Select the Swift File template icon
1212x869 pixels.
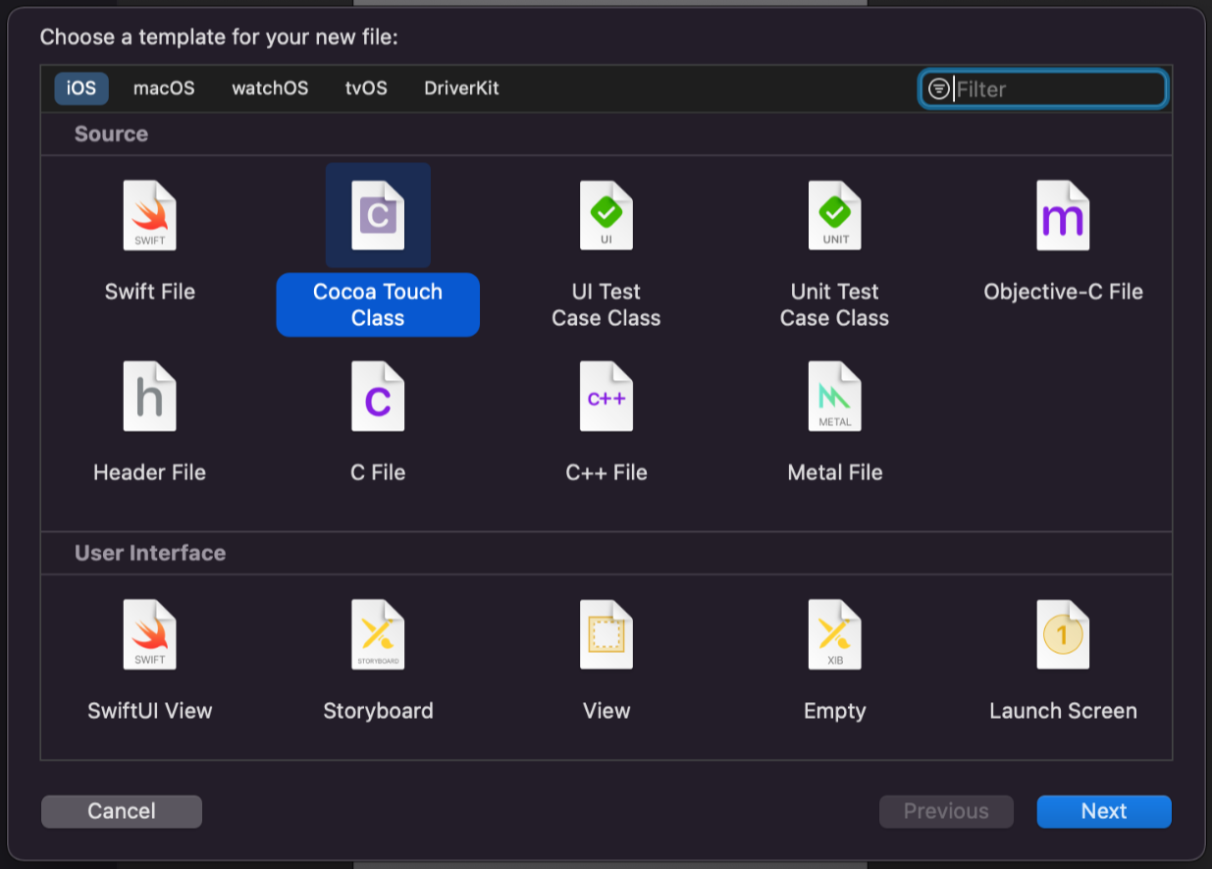(149, 215)
